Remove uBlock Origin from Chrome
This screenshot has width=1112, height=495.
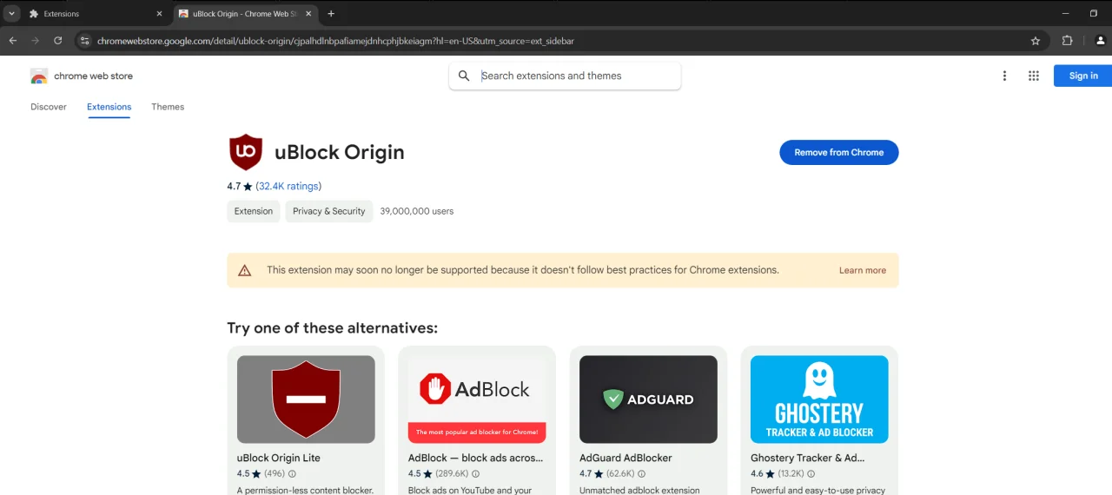pos(839,152)
